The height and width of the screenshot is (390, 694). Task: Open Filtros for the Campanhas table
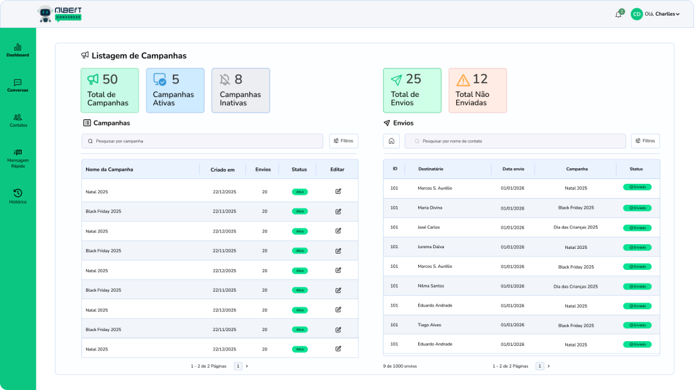344,141
